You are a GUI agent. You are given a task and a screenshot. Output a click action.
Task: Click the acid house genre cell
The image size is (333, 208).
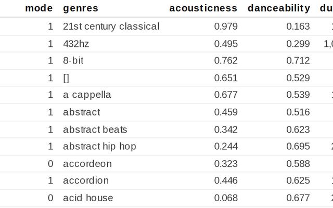(x=88, y=198)
